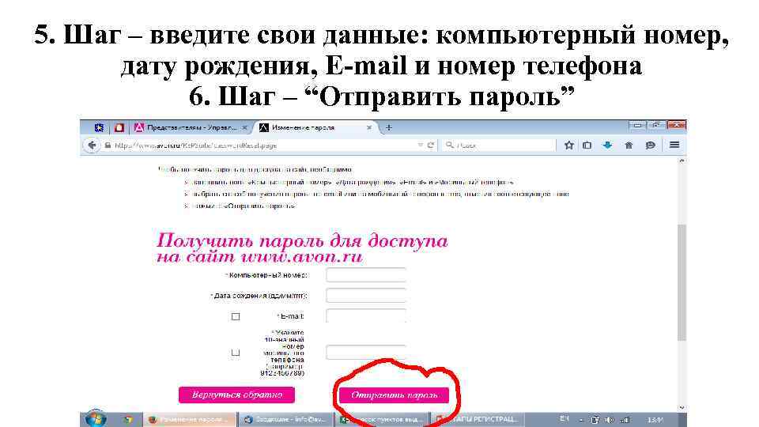759x427 pixels.
Task: Close the Изменение пароля tab
Action: pos(369,128)
